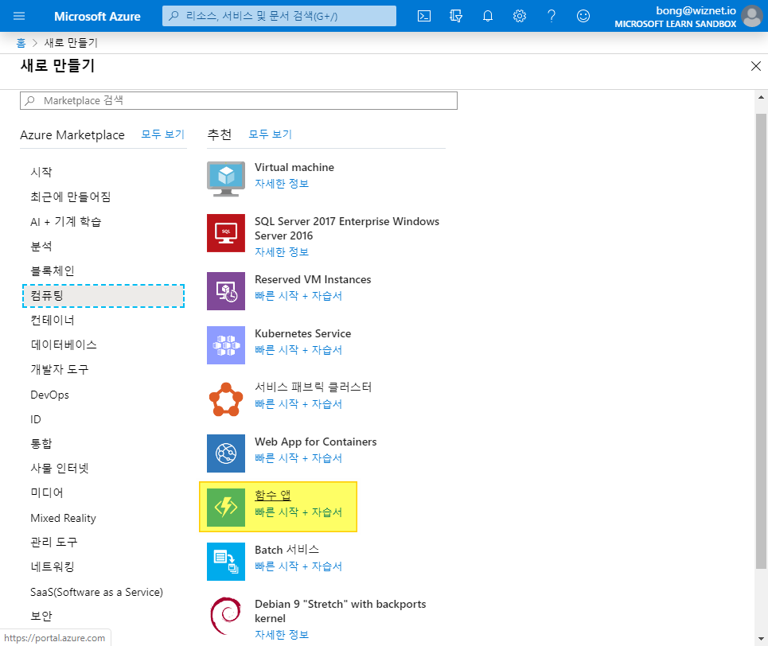Open the account avatar for bong@wiznet.io
Image resolution: width=768 pixels, height=646 pixels.
[752, 16]
